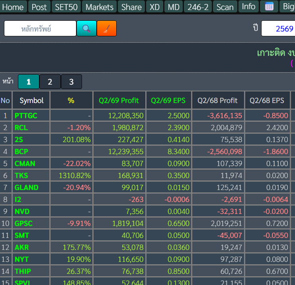Image resolution: width=295 pixels, height=285 pixels.
Task: Open the GLAND symbol link
Action: click(27, 188)
